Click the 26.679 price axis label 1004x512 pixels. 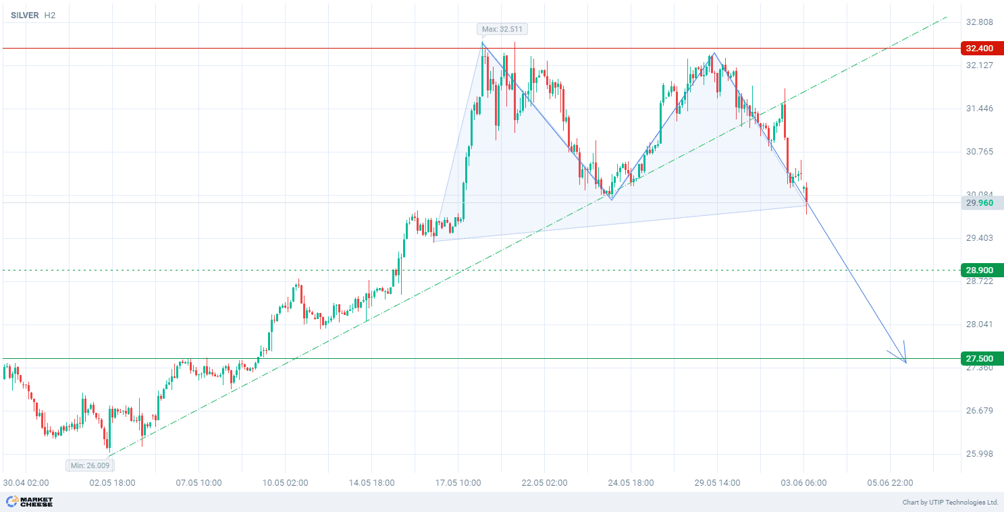pyautogui.click(x=979, y=411)
